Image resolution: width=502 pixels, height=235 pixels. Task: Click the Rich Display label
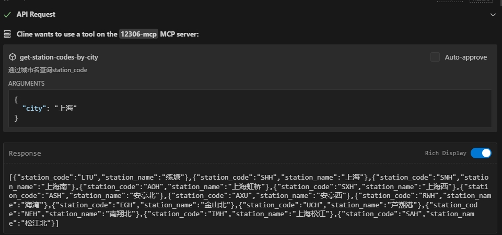click(x=445, y=154)
